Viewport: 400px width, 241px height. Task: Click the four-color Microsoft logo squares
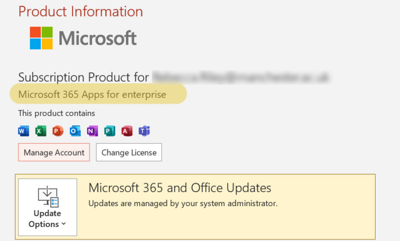pyautogui.click(x=42, y=38)
